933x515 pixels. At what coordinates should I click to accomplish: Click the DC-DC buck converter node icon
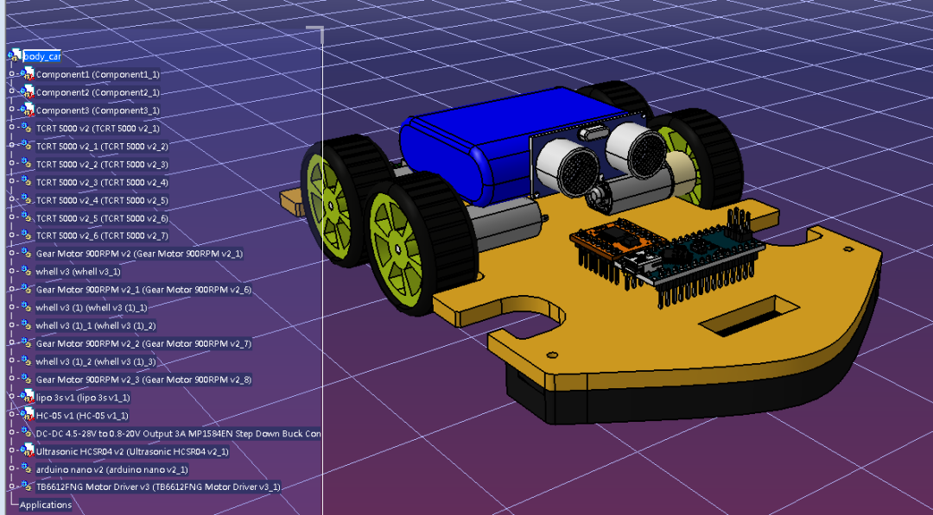coord(27,433)
